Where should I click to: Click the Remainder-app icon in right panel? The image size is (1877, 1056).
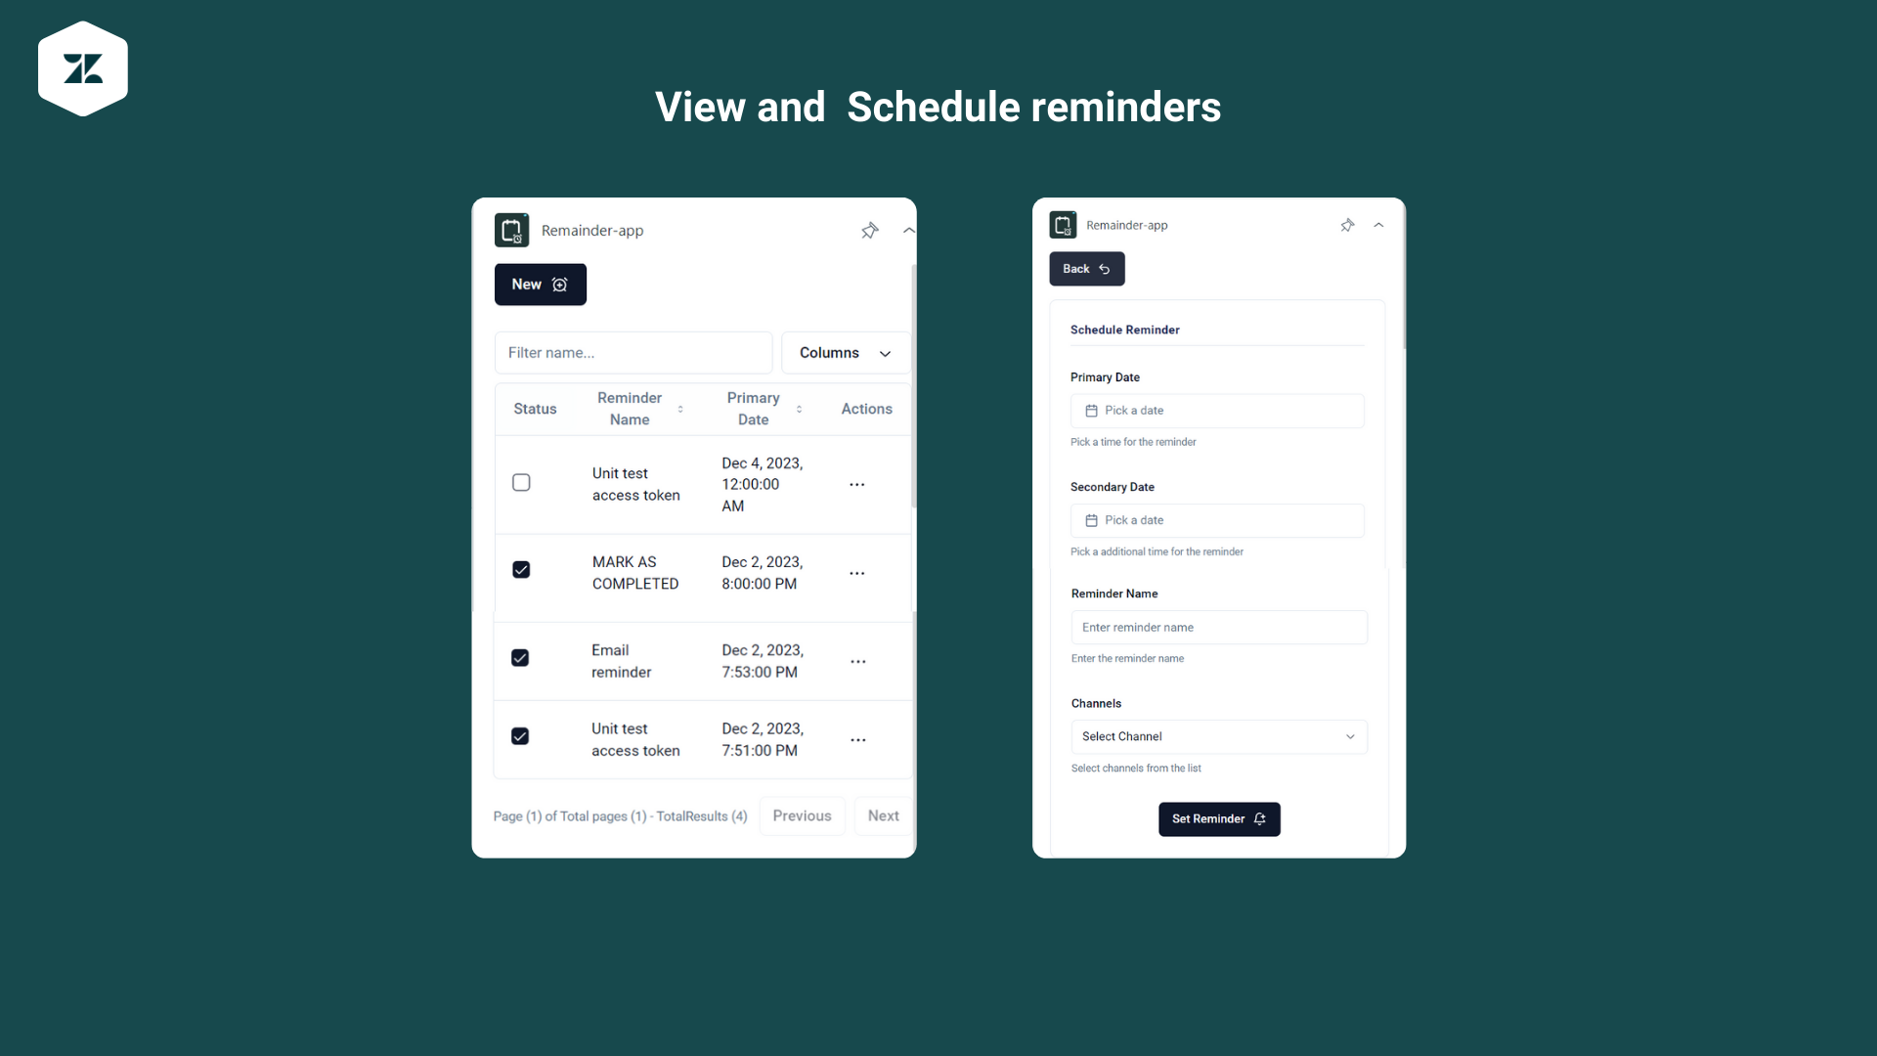pos(1063,224)
